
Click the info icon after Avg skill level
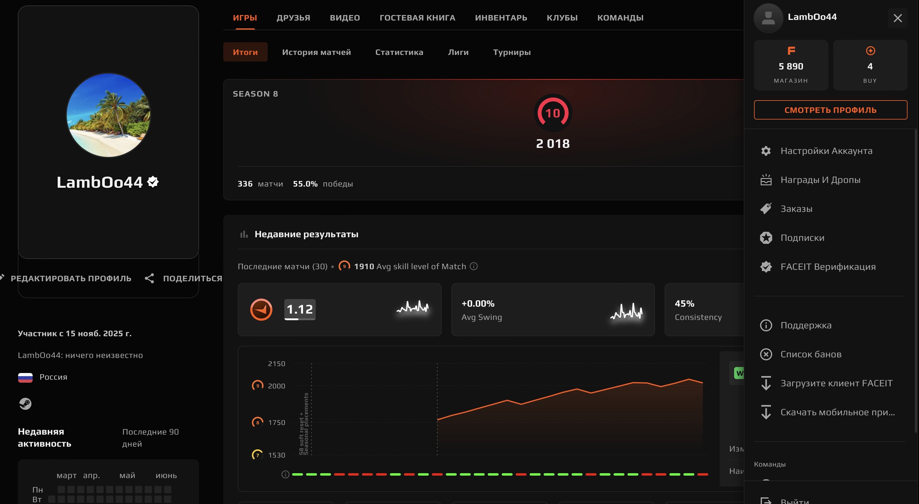pos(474,266)
